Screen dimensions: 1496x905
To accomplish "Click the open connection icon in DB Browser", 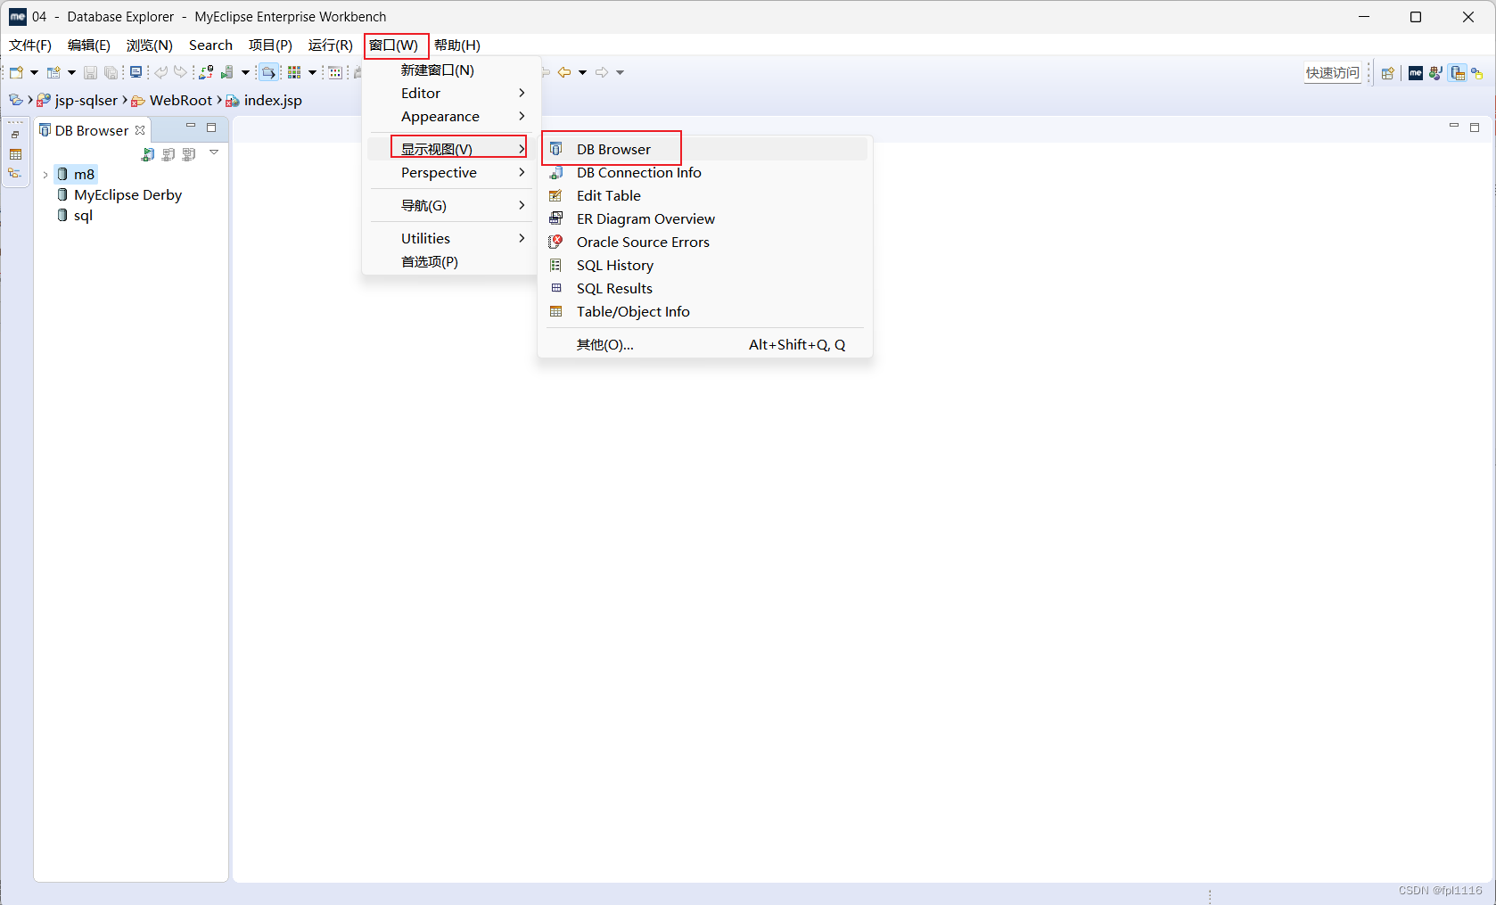I will [x=148, y=154].
